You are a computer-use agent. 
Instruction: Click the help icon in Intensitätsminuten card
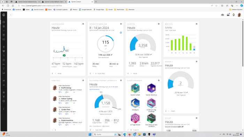pyautogui.click(x=121, y=33)
